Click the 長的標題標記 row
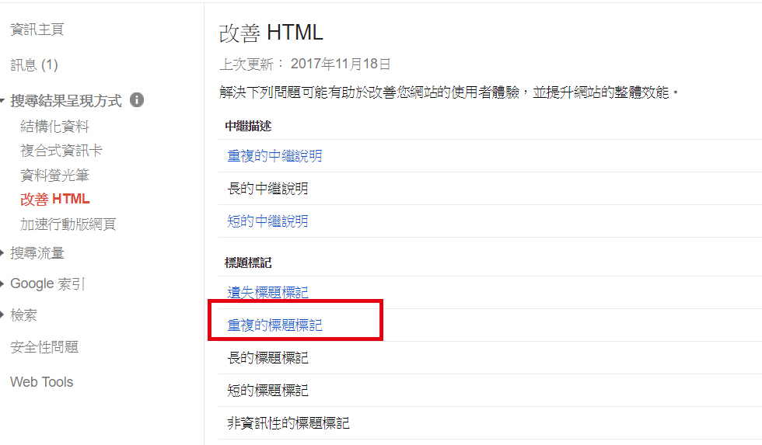 tap(267, 358)
